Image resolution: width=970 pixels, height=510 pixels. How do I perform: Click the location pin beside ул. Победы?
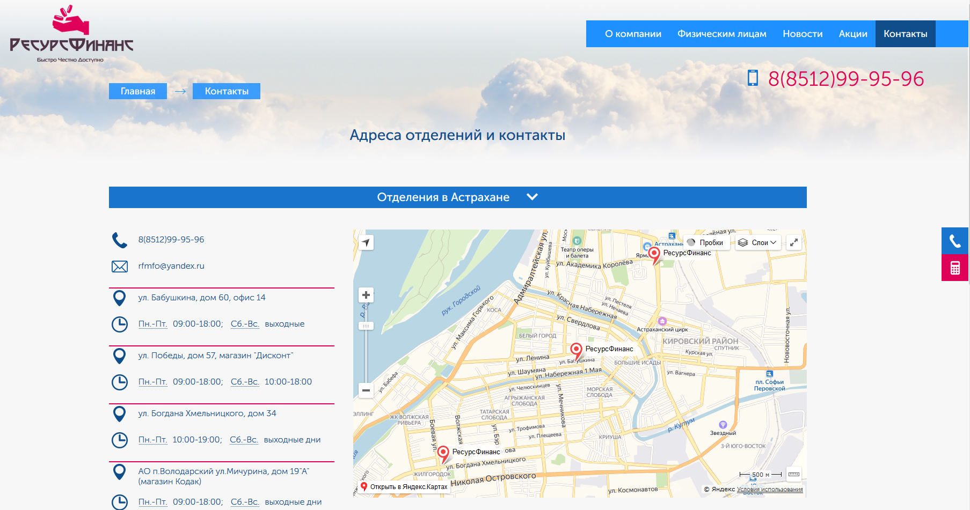[x=120, y=356]
